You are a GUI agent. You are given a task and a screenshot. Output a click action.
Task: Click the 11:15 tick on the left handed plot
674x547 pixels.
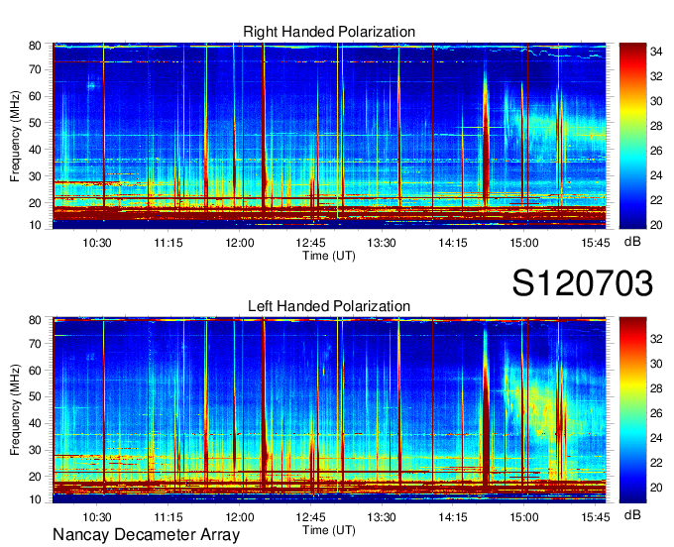(x=168, y=517)
